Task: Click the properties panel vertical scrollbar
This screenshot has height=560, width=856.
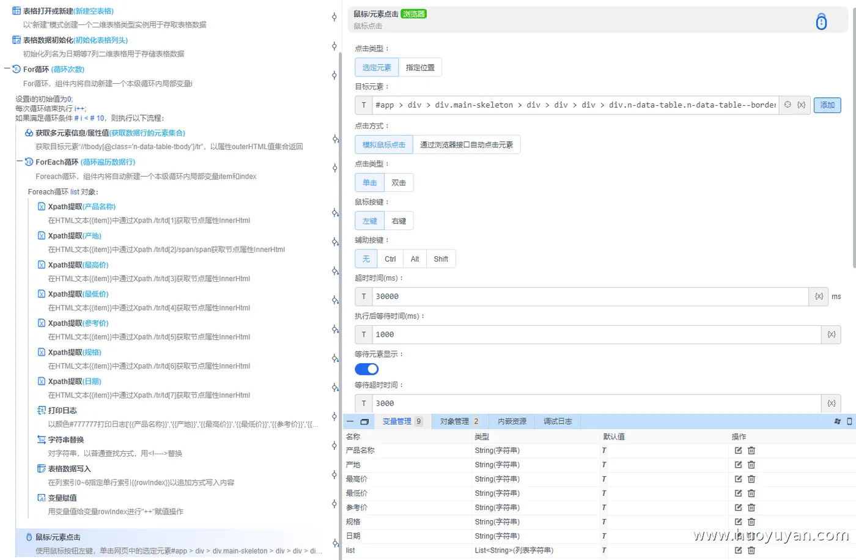Action: tap(854, 138)
